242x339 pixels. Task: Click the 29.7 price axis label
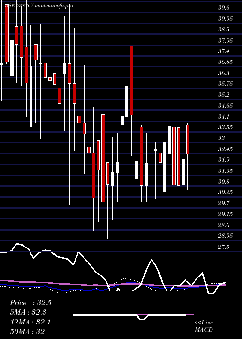pyautogui.click(x=224, y=203)
